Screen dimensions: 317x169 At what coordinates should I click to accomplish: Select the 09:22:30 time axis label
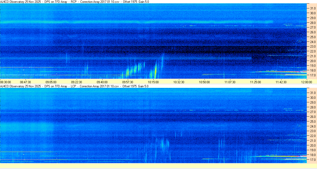tap(77, 82)
